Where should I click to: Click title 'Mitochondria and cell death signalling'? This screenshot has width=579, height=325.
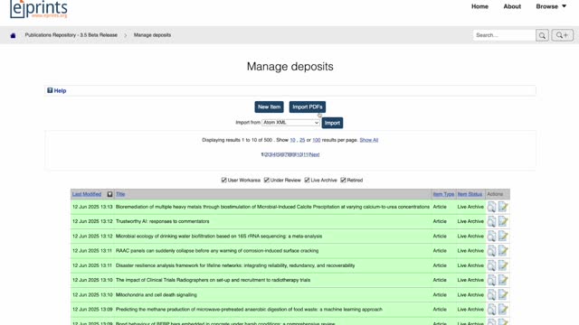(157, 295)
